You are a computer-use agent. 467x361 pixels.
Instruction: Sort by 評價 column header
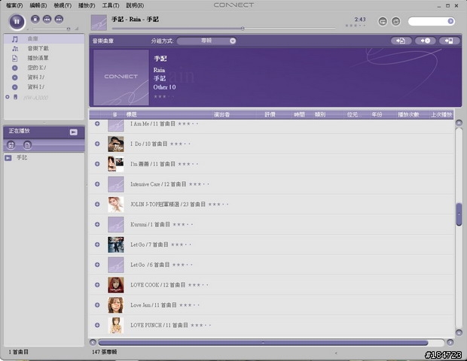(x=270, y=114)
